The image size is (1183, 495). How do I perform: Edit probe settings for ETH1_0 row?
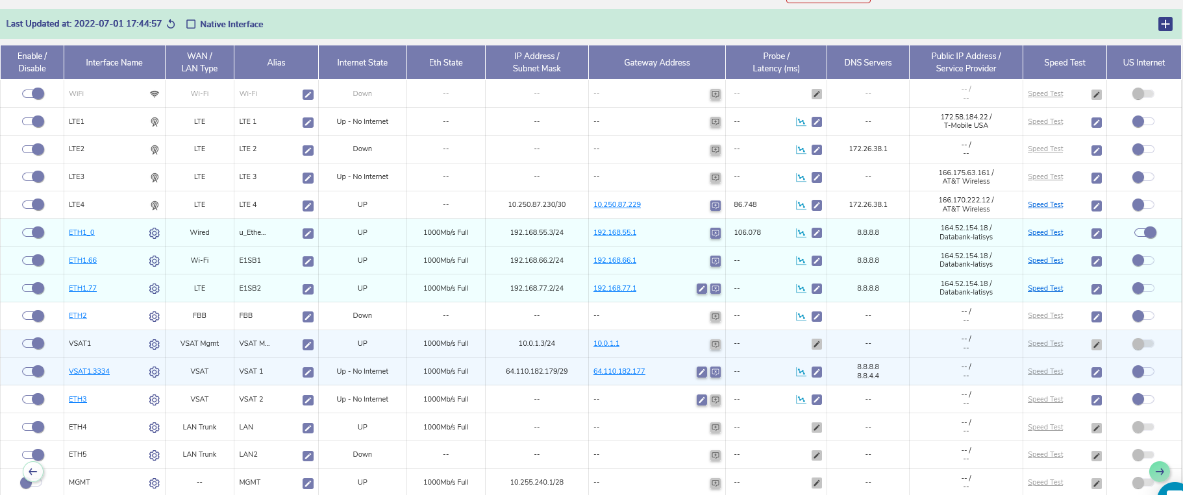click(x=817, y=233)
